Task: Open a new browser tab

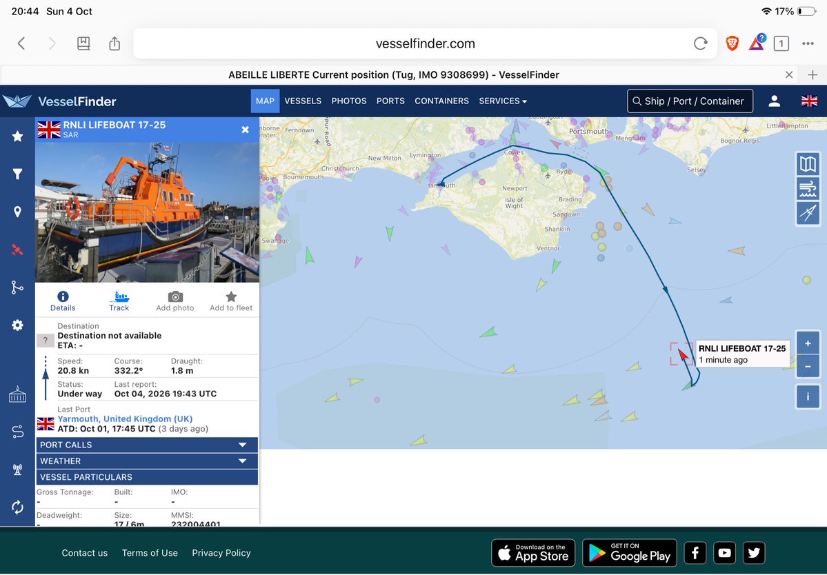Action: coord(813,75)
